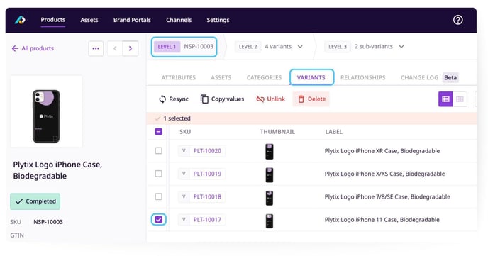Expand the Level 2 variants dropdown
This screenshot has height=256, width=488.
click(300, 47)
